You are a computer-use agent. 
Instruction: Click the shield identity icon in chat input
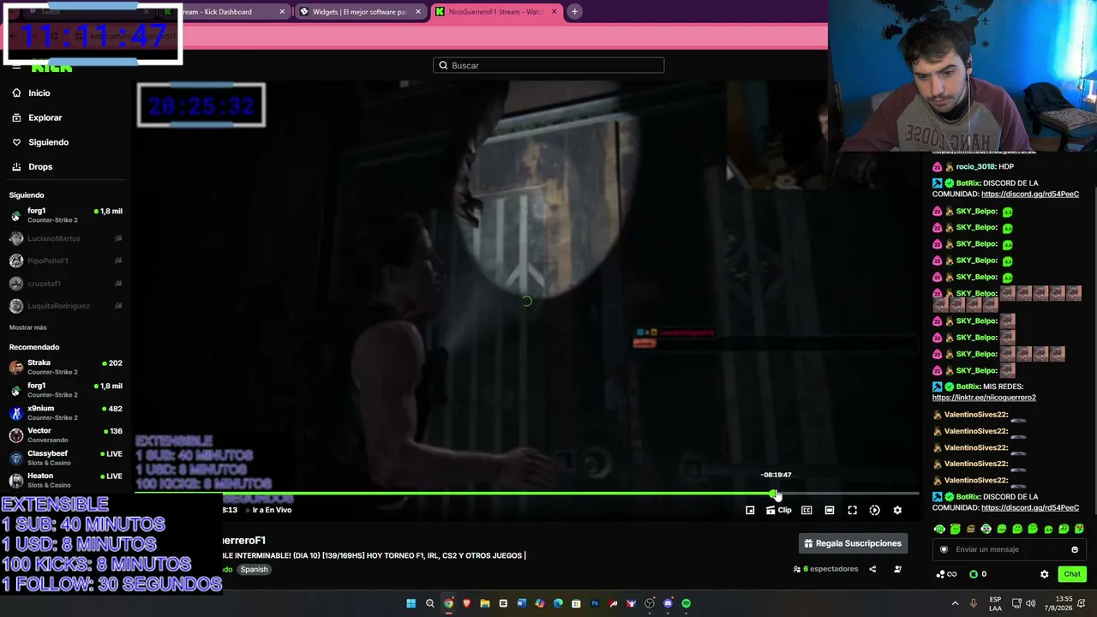pos(944,549)
